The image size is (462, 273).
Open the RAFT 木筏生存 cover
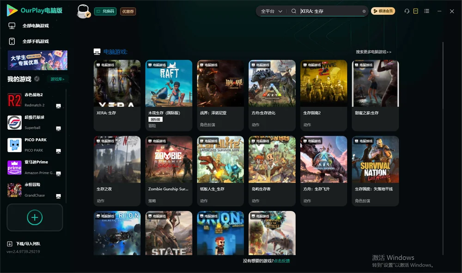(x=169, y=83)
